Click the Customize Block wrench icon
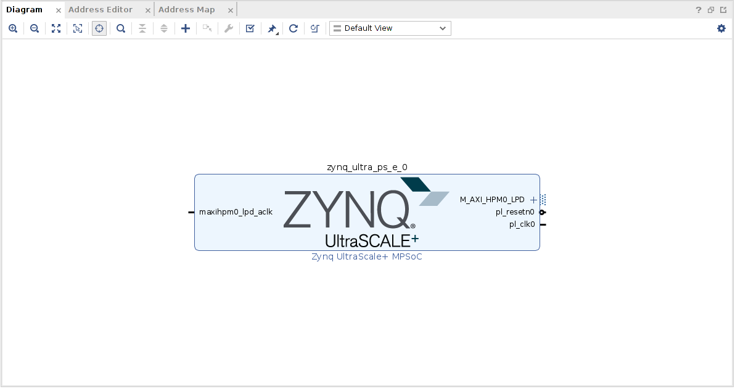735x389 pixels. [x=229, y=28]
